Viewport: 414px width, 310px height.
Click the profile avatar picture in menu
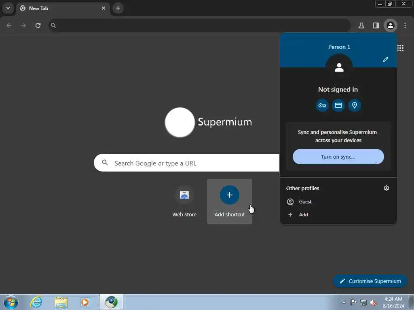(339, 68)
